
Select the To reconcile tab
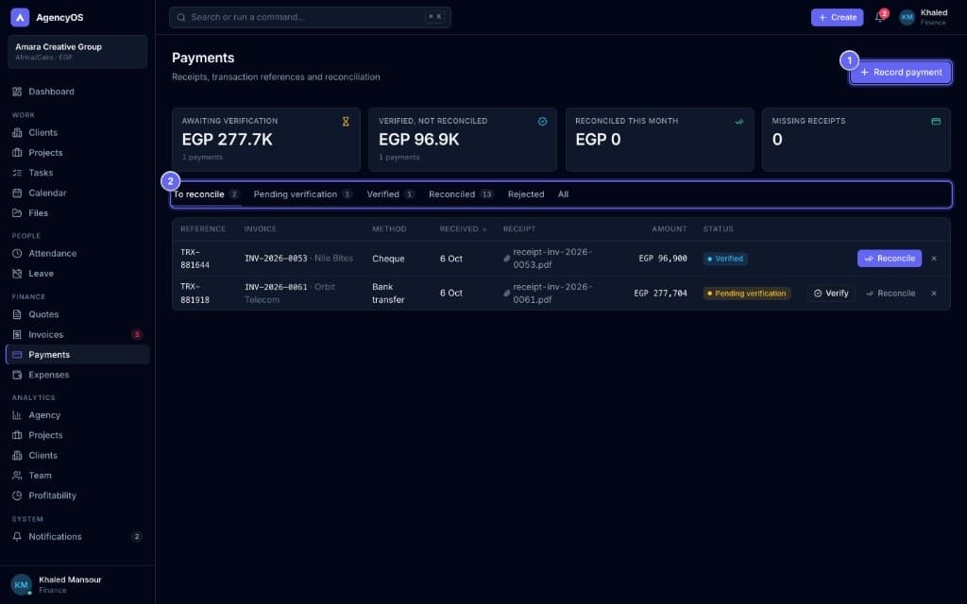tap(206, 194)
